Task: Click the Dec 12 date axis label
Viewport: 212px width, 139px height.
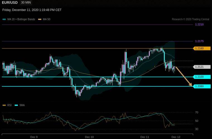Action: (176, 137)
